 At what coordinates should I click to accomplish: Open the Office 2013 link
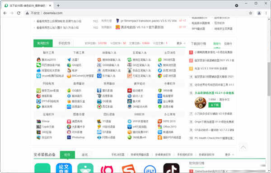[169, 127]
